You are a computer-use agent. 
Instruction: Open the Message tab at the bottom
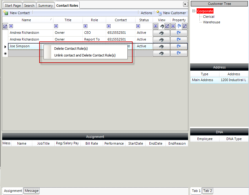coord(32,191)
